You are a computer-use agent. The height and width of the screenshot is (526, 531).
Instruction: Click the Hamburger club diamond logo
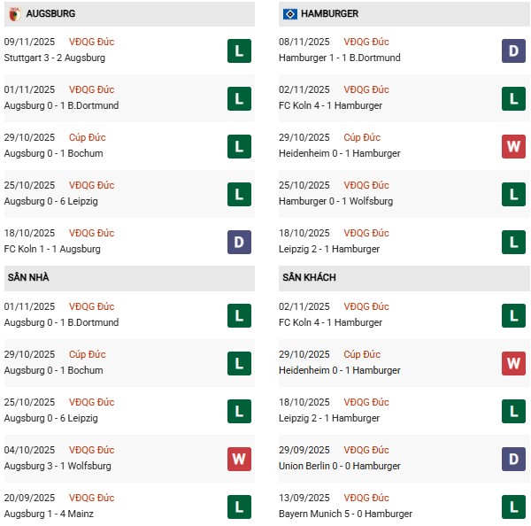pos(289,14)
